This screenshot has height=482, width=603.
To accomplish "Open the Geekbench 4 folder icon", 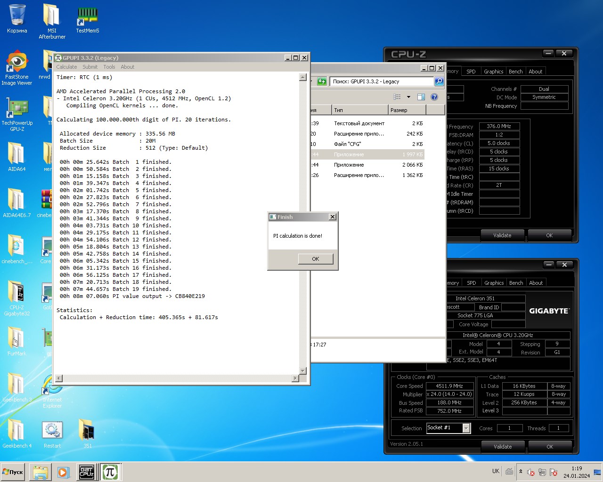I will click(x=16, y=434).
